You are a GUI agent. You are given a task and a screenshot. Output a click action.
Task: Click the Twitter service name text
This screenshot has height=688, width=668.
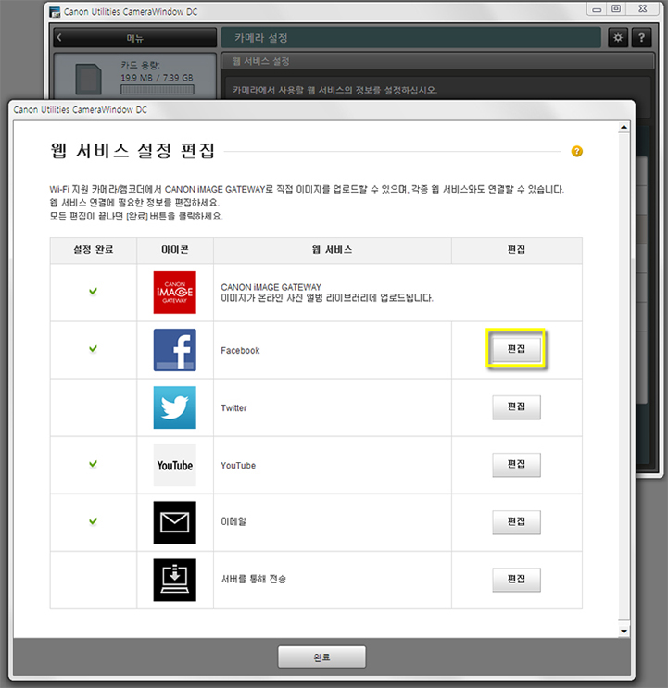click(233, 408)
